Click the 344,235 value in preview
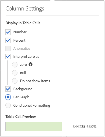Screen dimensions: 105x137 [x=79, y=127]
